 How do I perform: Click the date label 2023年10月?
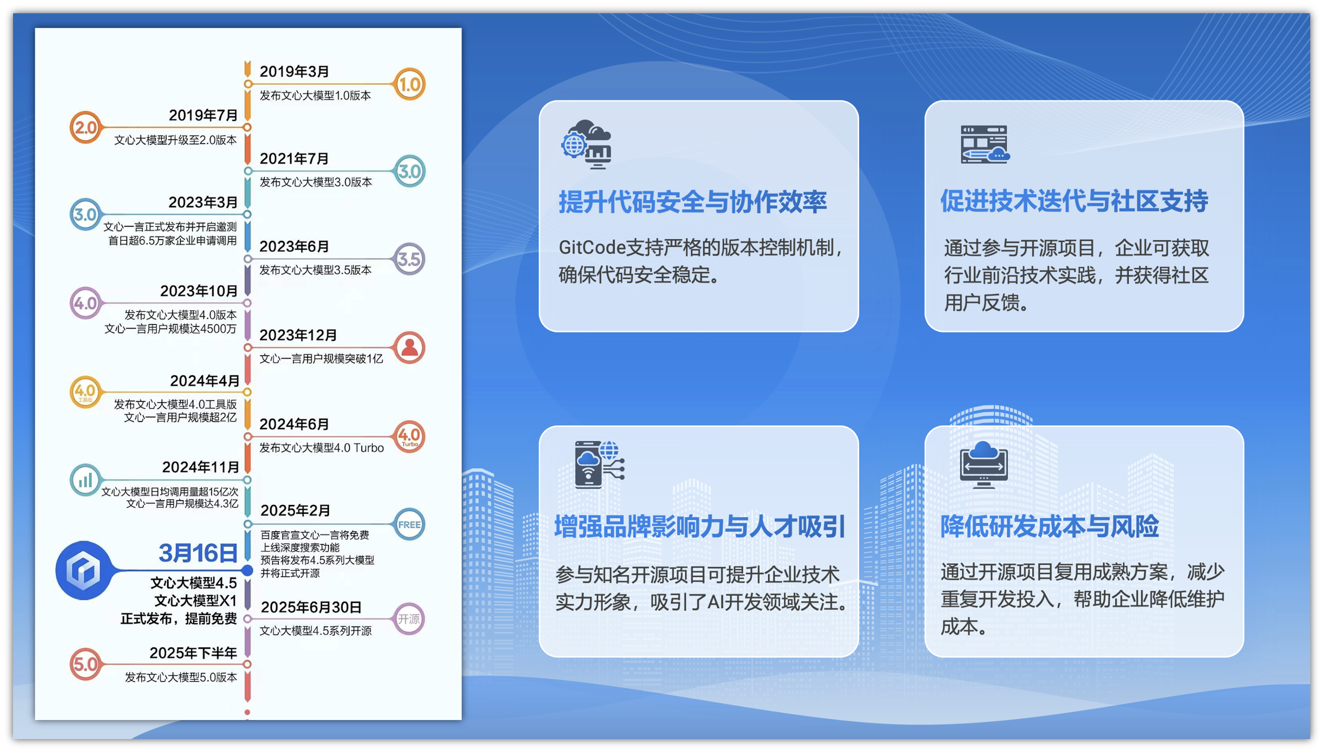click(x=198, y=291)
